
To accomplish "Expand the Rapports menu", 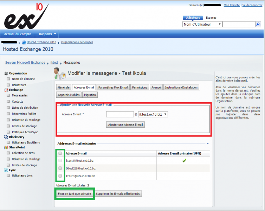I will (x=47, y=34).
